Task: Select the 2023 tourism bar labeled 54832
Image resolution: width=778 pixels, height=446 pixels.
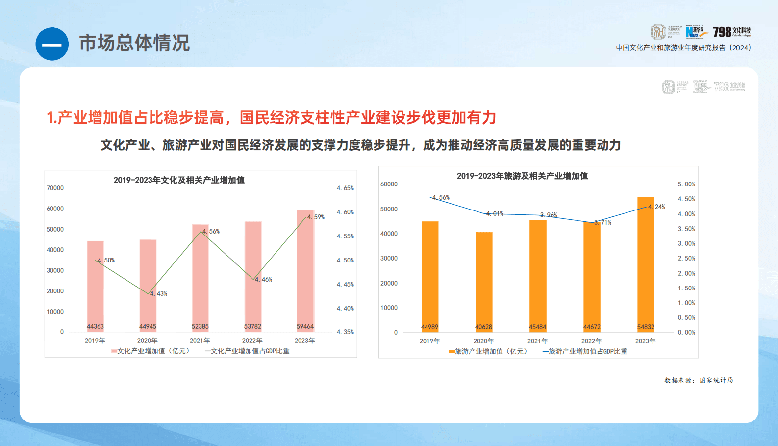Action: 646,265
